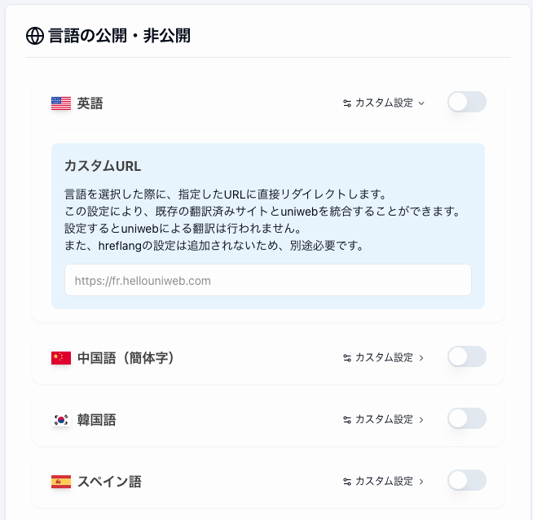Focus the custom URL input field
This screenshot has width=533, height=520.
[268, 280]
